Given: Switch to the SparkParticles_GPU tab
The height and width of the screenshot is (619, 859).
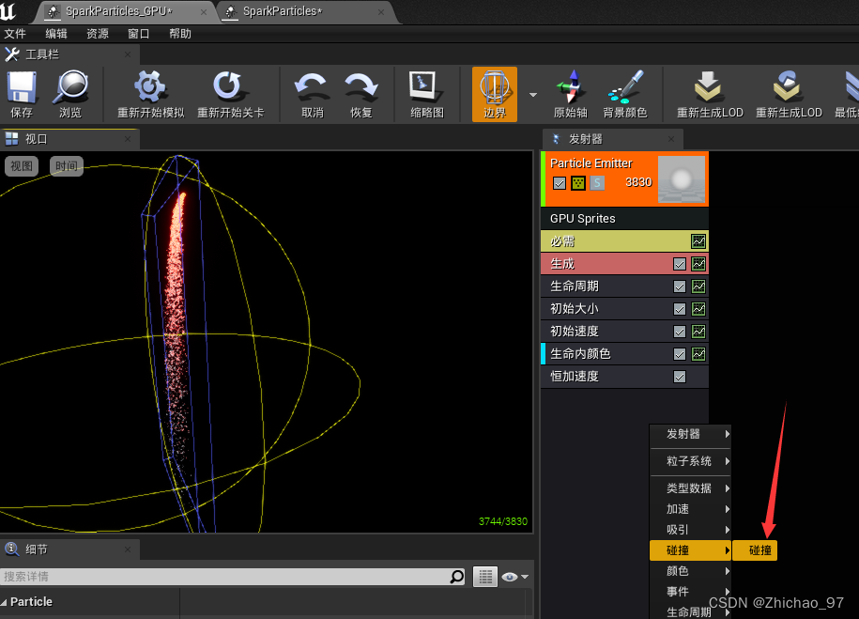Looking at the screenshot, I should [126, 11].
